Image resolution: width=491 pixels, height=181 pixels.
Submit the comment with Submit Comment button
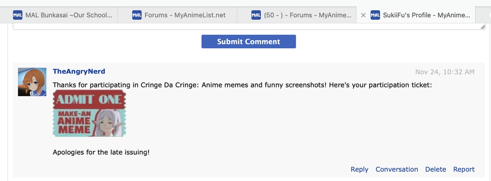[x=249, y=41]
